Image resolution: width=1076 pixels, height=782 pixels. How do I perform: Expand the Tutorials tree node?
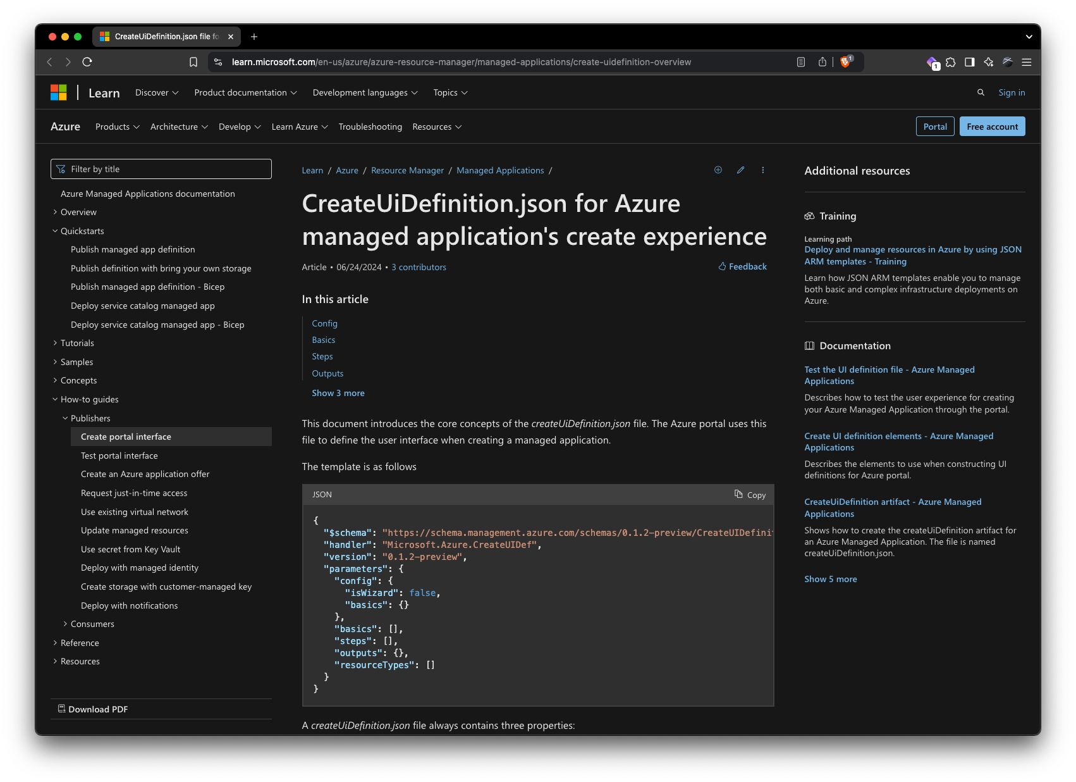[56, 343]
